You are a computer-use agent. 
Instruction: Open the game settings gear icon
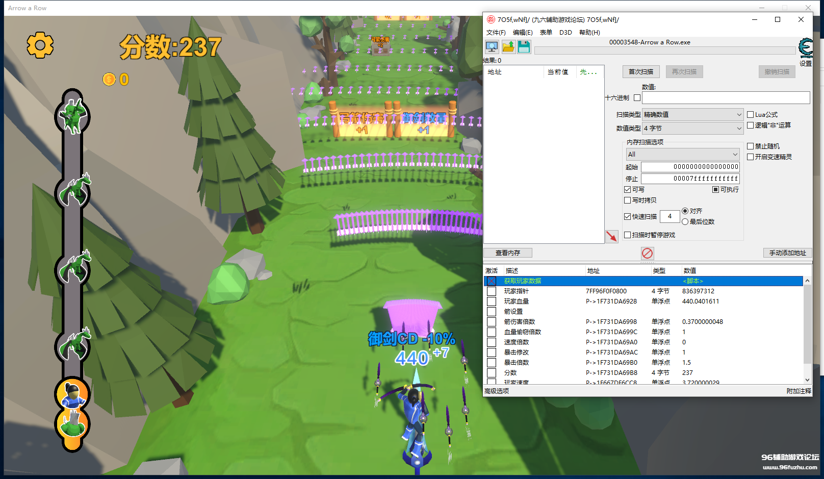40,45
